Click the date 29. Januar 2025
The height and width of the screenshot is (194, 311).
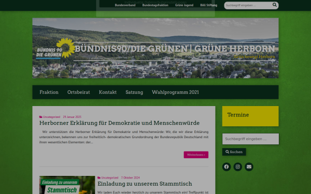pyautogui.click(x=72, y=117)
